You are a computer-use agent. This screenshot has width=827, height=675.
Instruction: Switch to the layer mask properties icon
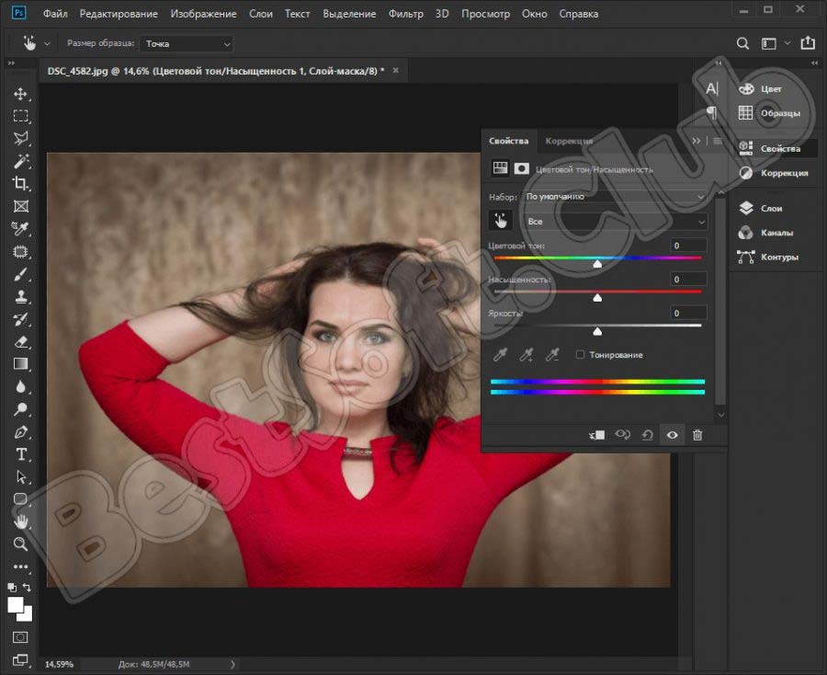pyautogui.click(x=522, y=168)
